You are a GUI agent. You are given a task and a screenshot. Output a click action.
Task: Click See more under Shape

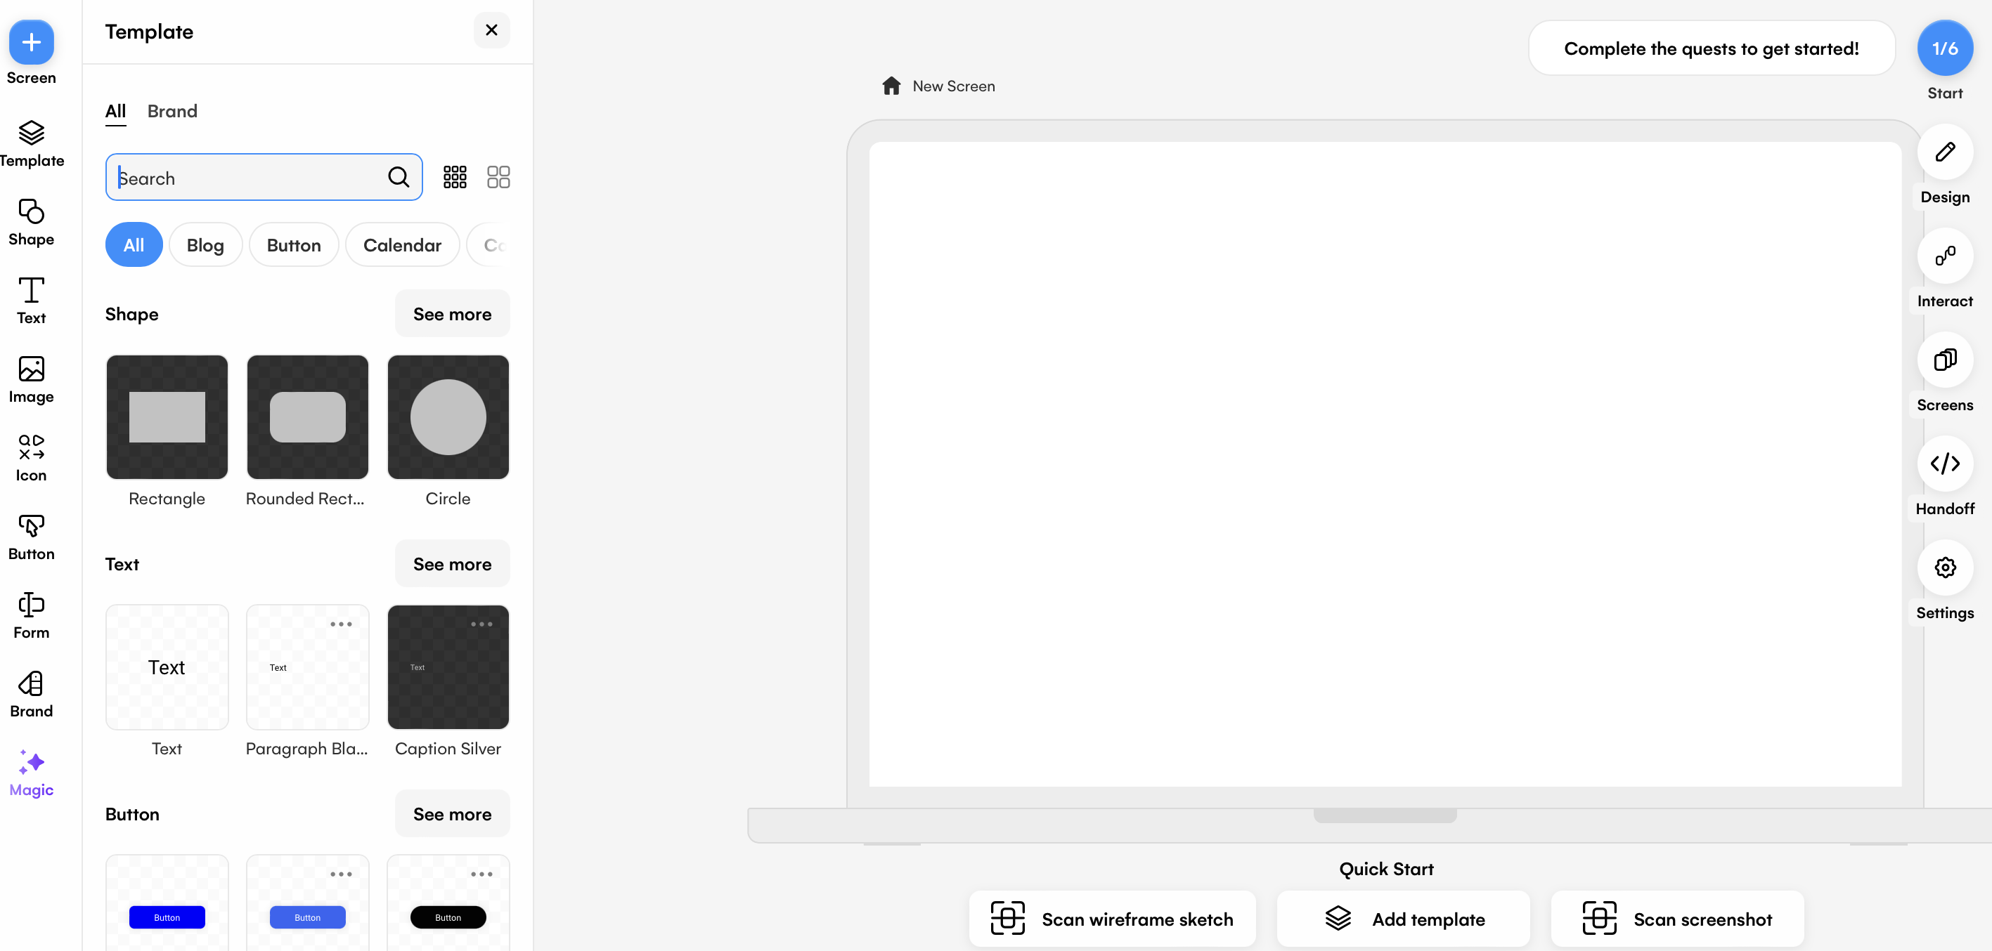pos(451,314)
